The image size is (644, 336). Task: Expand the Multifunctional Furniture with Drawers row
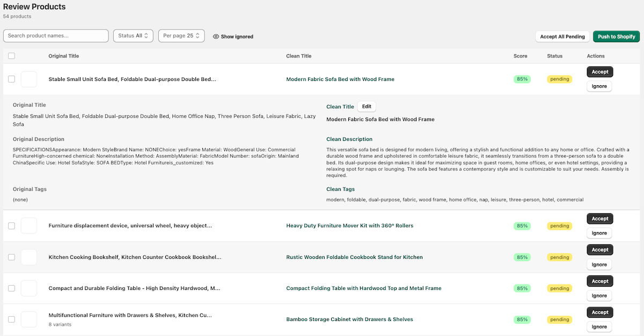130,315
